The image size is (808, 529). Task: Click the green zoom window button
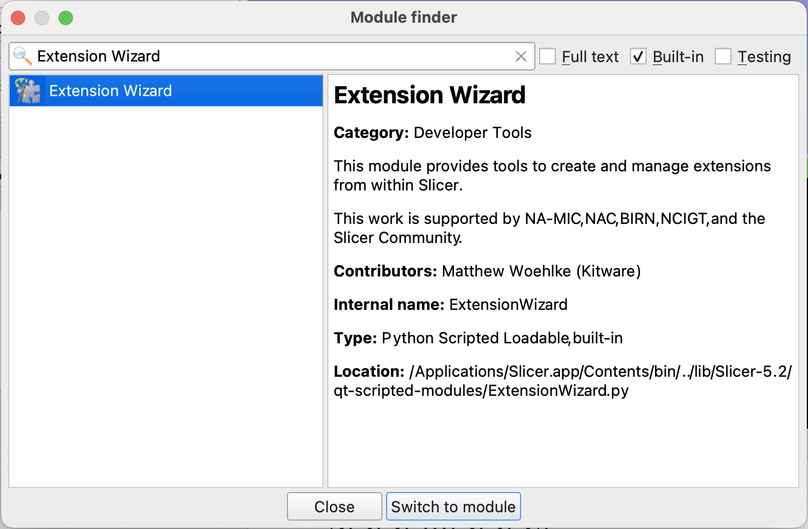pos(66,18)
